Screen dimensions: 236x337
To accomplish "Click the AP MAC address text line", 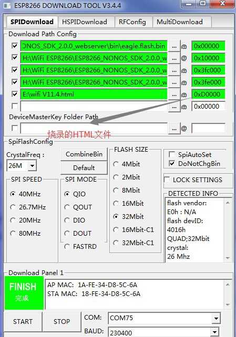I will (x=92, y=285).
